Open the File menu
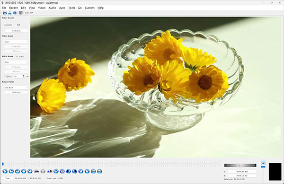 pyautogui.click(x=4, y=8)
